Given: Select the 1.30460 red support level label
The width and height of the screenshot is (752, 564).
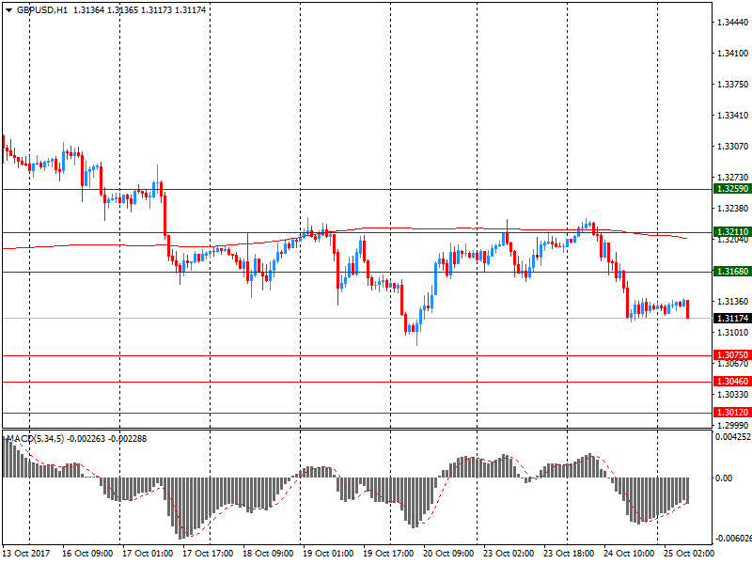Looking at the screenshot, I should [732, 382].
